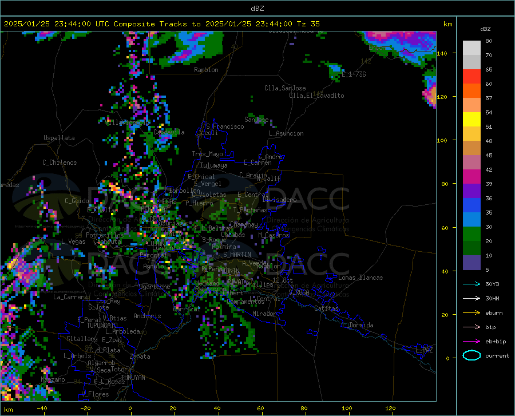Screen dimensions: 515x416
Task: Click the km unit label in the header
Action: tap(447, 24)
